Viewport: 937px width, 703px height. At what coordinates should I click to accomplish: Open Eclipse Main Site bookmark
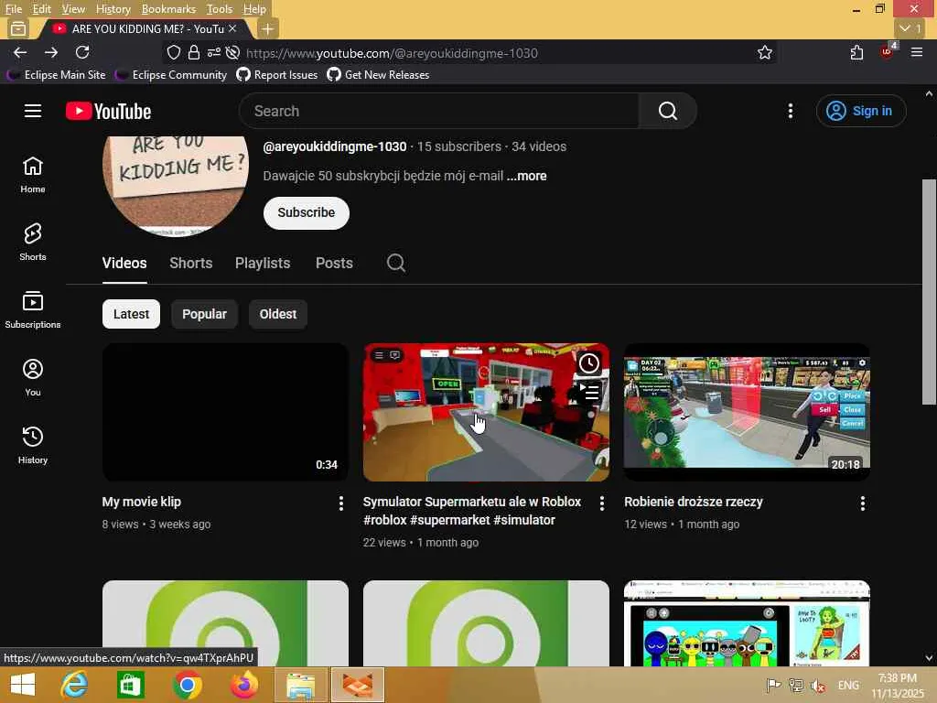pos(57,75)
